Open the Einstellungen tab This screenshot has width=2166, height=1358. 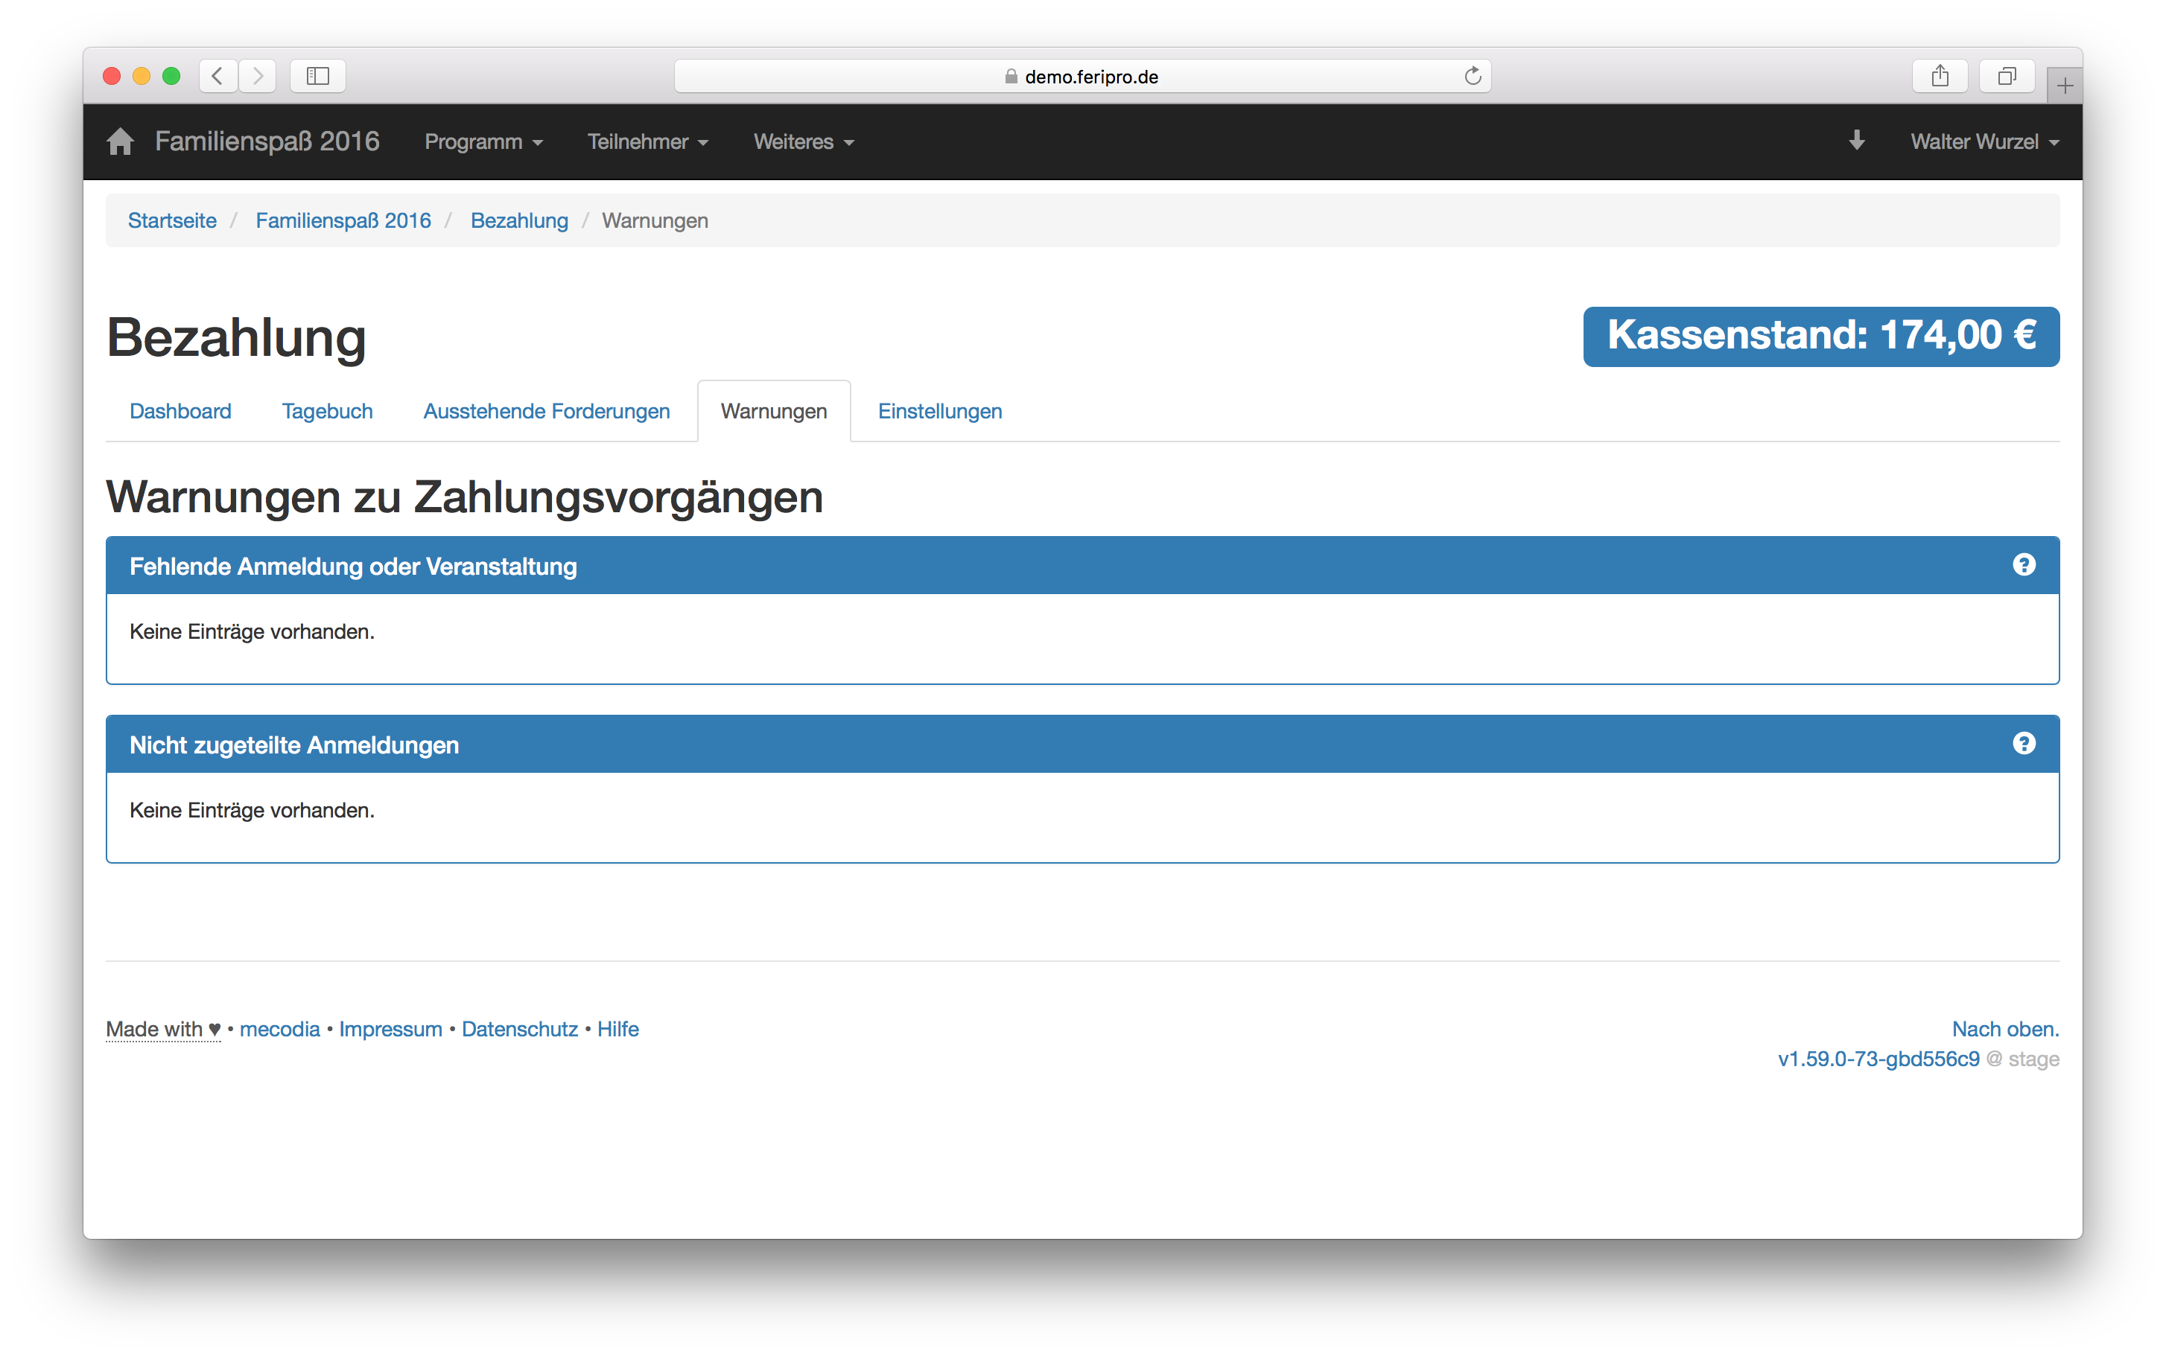coord(940,412)
